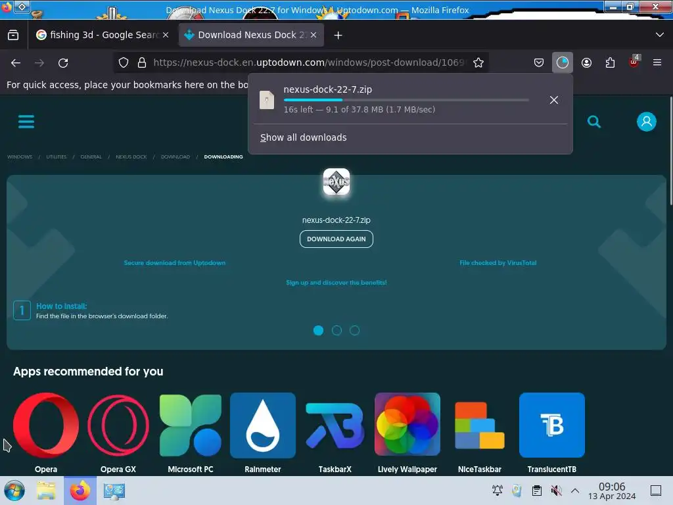Image resolution: width=673 pixels, height=505 pixels.
Task: Open clipboard tray icon
Action: pyautogui.click(x=536, y=491)
